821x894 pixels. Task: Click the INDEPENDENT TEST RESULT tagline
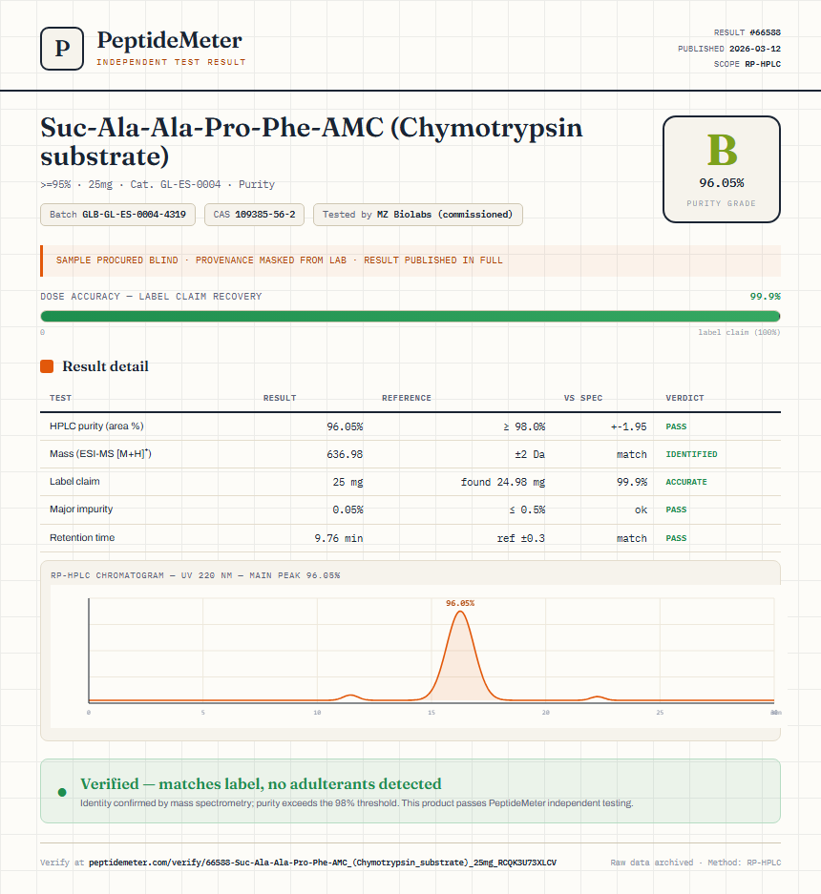[x=171, y=62]
